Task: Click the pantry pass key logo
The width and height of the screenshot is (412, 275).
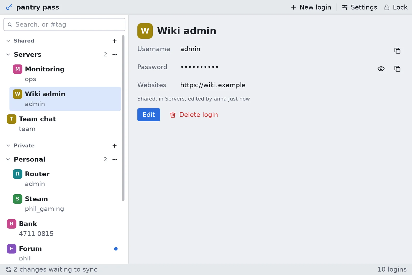Action: (x=9, y=7)
